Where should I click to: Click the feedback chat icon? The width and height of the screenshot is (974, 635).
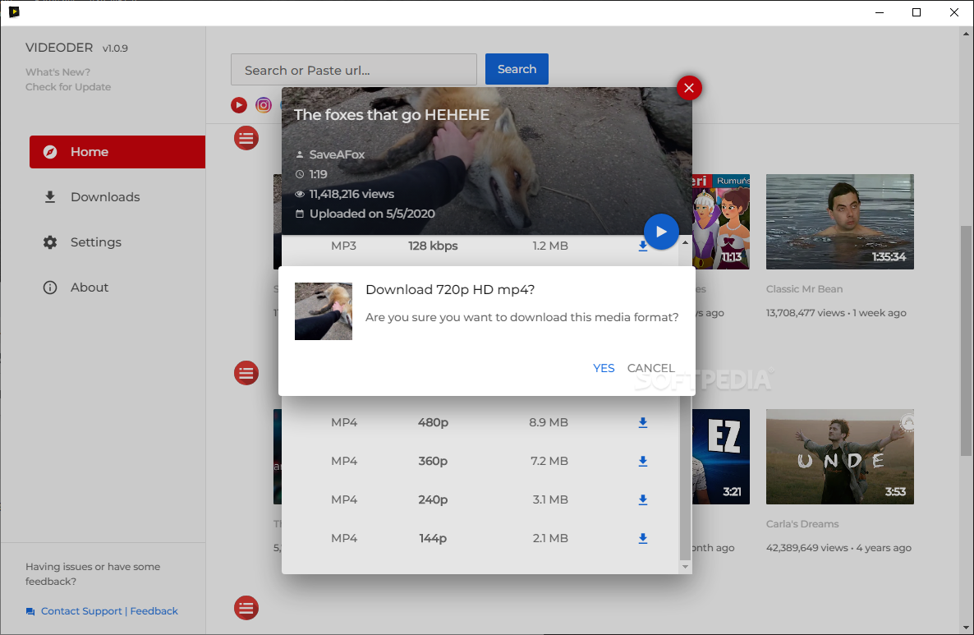[x=30, y=611]
